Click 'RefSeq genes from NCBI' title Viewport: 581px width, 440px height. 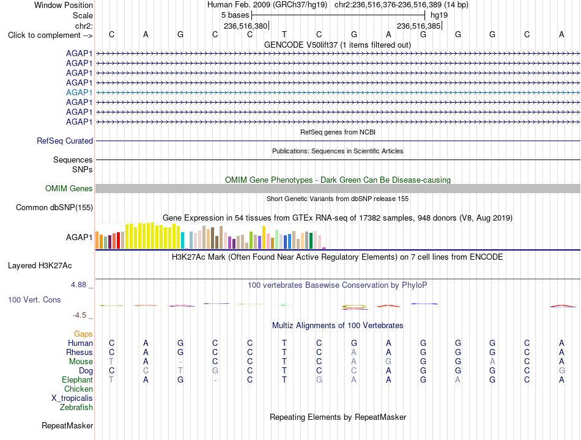(x=338, y=132)
